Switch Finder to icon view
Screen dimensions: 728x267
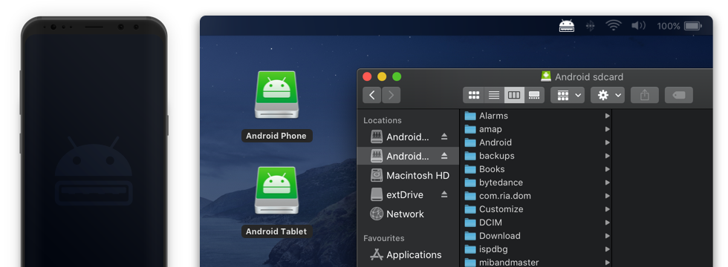[x=474, y=95]
